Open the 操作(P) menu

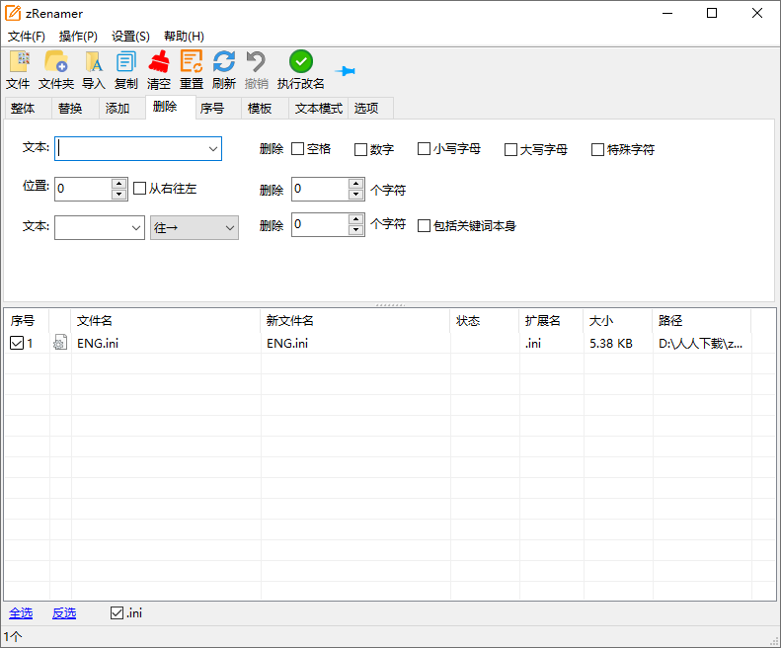[x=78, y=37]
